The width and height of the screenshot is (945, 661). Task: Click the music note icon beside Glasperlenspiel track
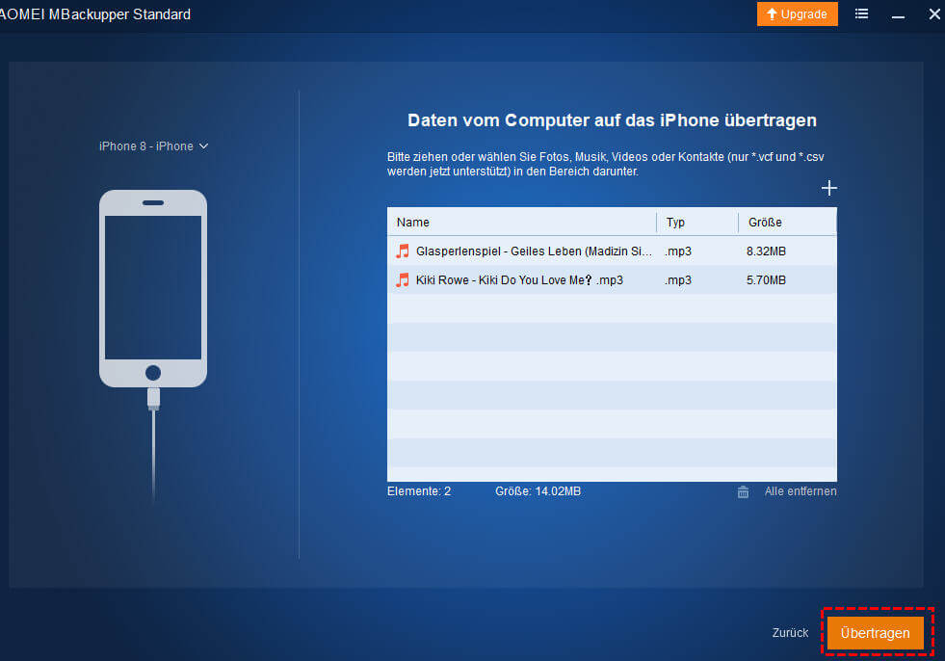[x=402, y=251]
